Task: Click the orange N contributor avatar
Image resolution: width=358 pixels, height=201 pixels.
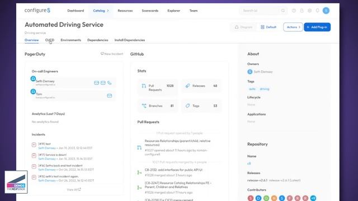Action: [274, 198]
